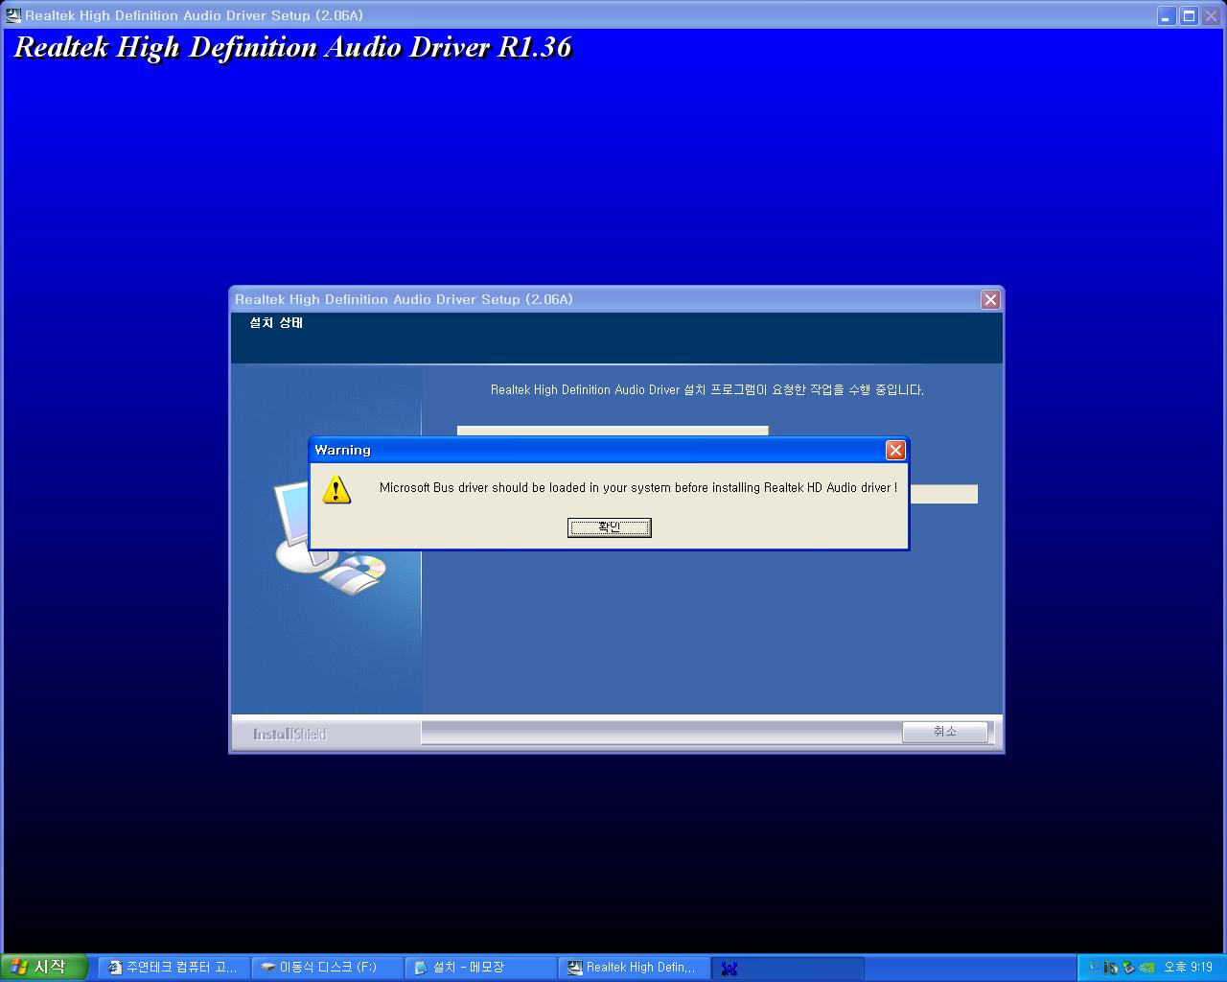The image size is (1227, 982).
Task: Select Realtek High Defin... taskbar button
Action: pos(634,968)
